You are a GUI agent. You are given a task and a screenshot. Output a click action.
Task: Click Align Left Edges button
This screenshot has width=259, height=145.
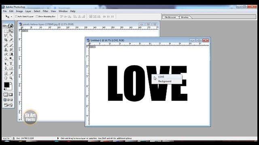pos(75,17)
